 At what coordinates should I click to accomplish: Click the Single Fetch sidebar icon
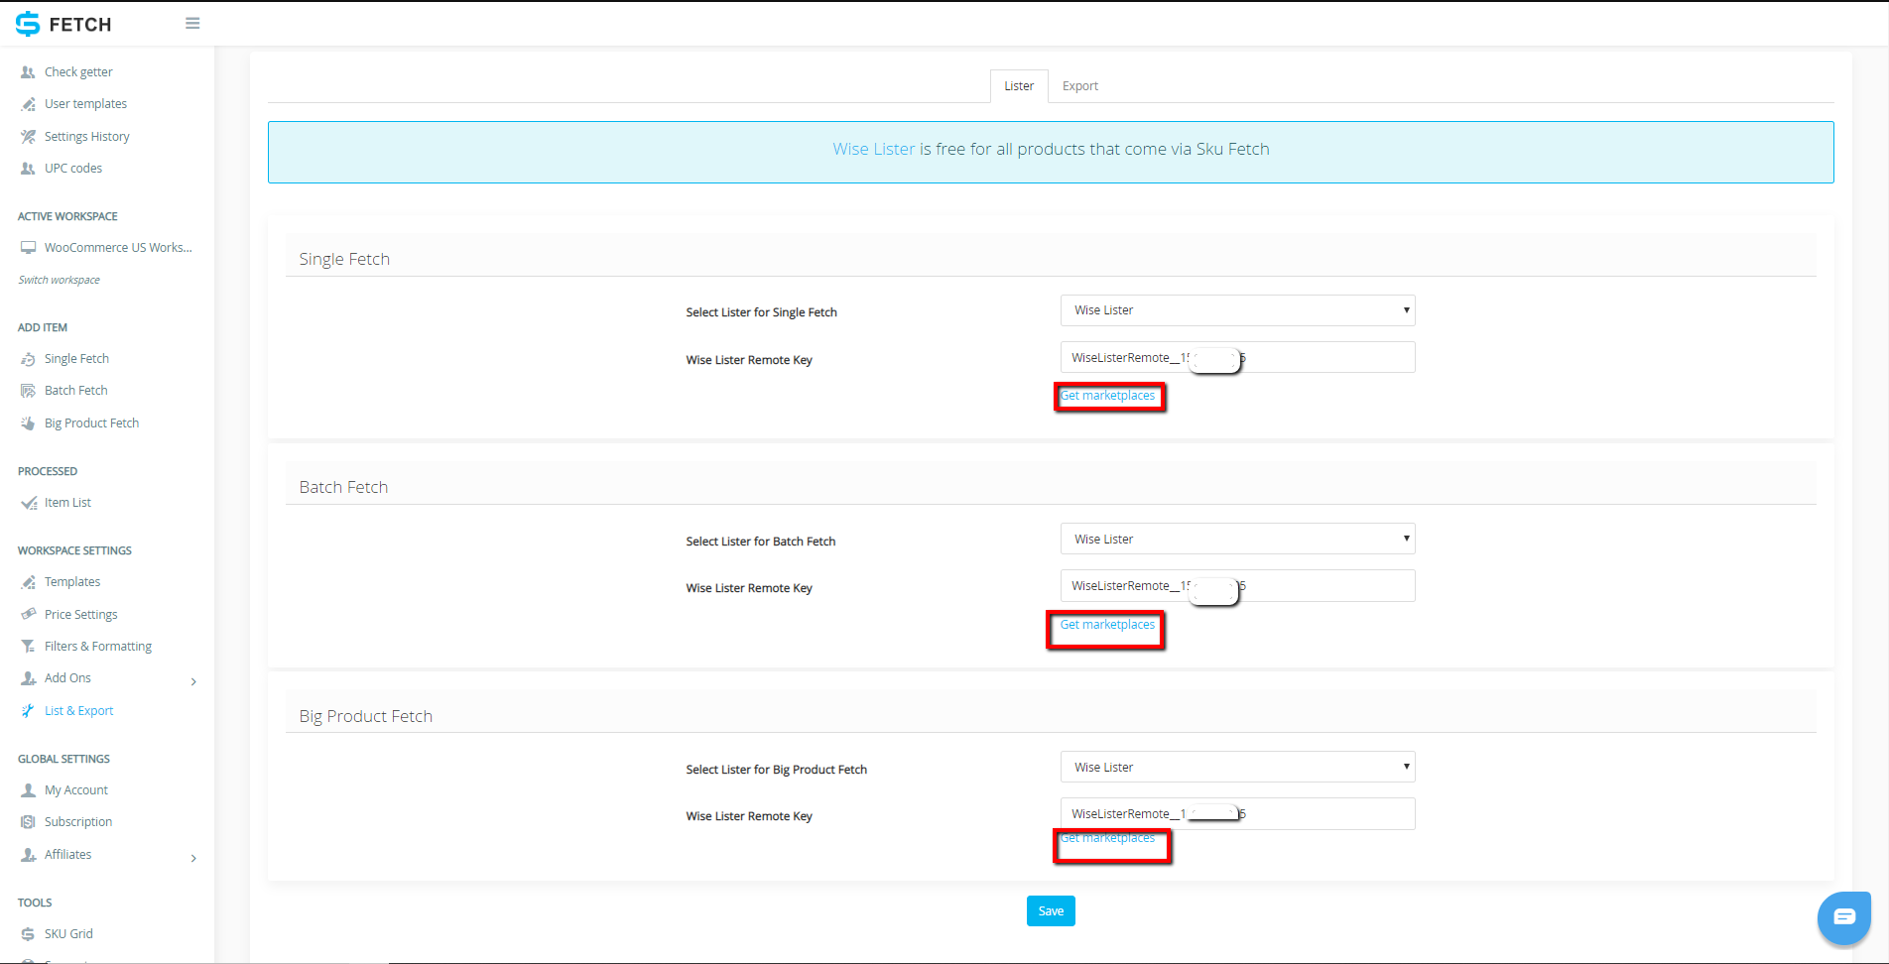pyautogui.click(x=28, y=359)
